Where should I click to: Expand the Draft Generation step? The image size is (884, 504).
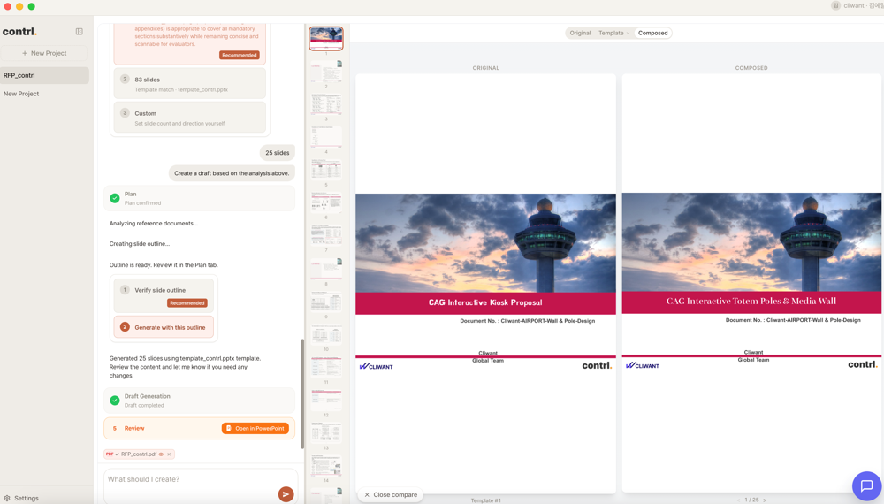(x=199, y=401)
